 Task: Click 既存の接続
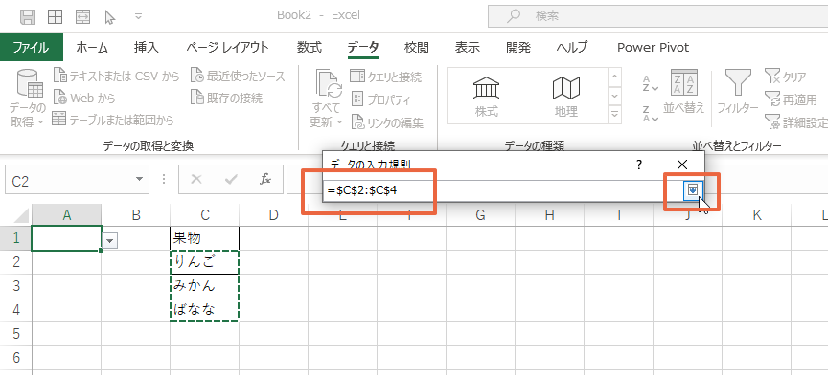(226, 99)
